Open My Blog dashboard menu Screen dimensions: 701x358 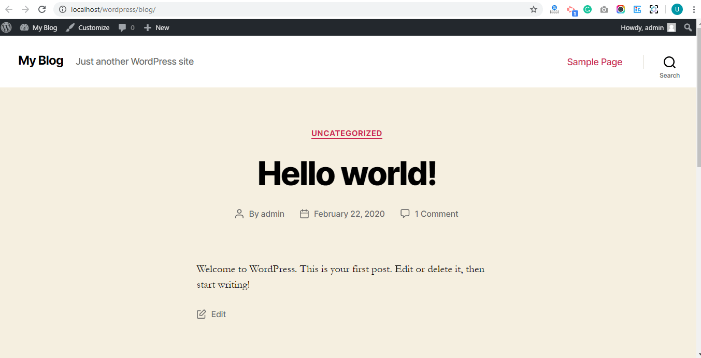click(x=39, y=27)
